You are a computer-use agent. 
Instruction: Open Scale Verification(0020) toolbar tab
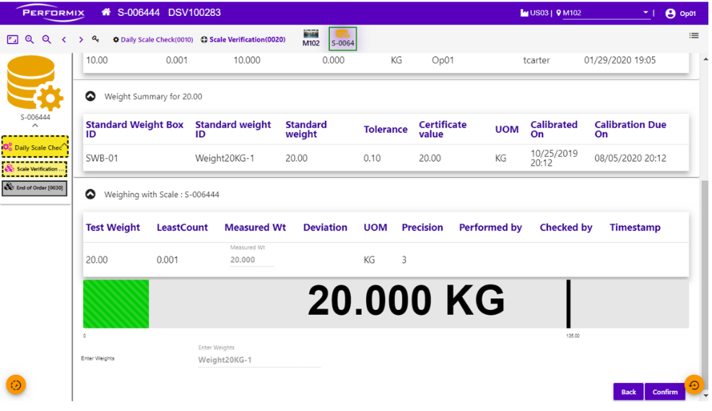coord(243,40)
